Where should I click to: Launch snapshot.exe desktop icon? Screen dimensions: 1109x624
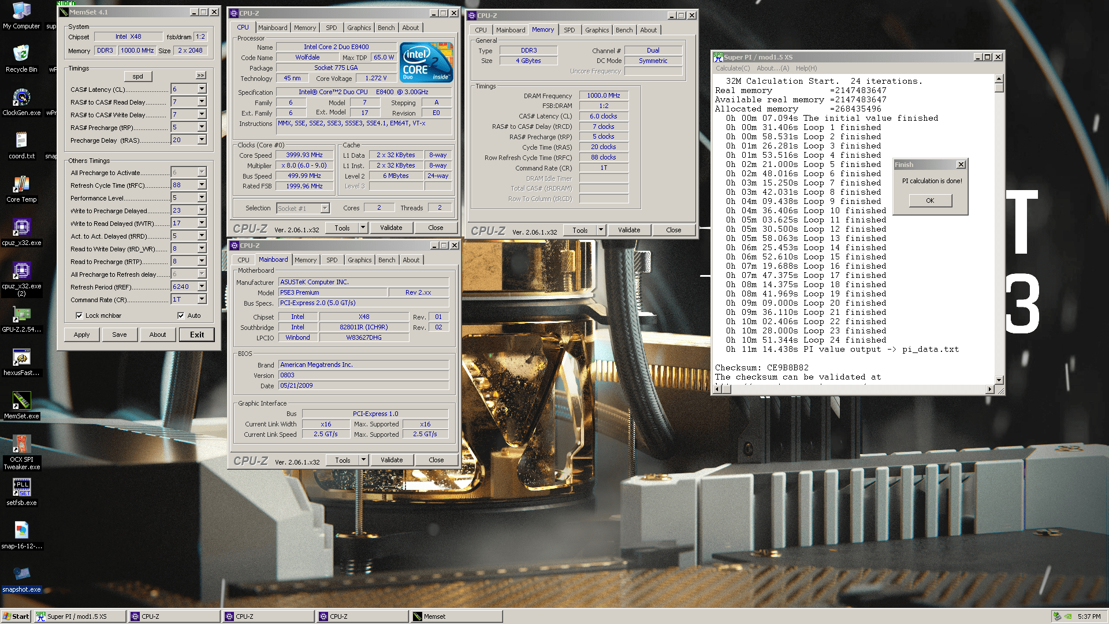coord(21,579)
